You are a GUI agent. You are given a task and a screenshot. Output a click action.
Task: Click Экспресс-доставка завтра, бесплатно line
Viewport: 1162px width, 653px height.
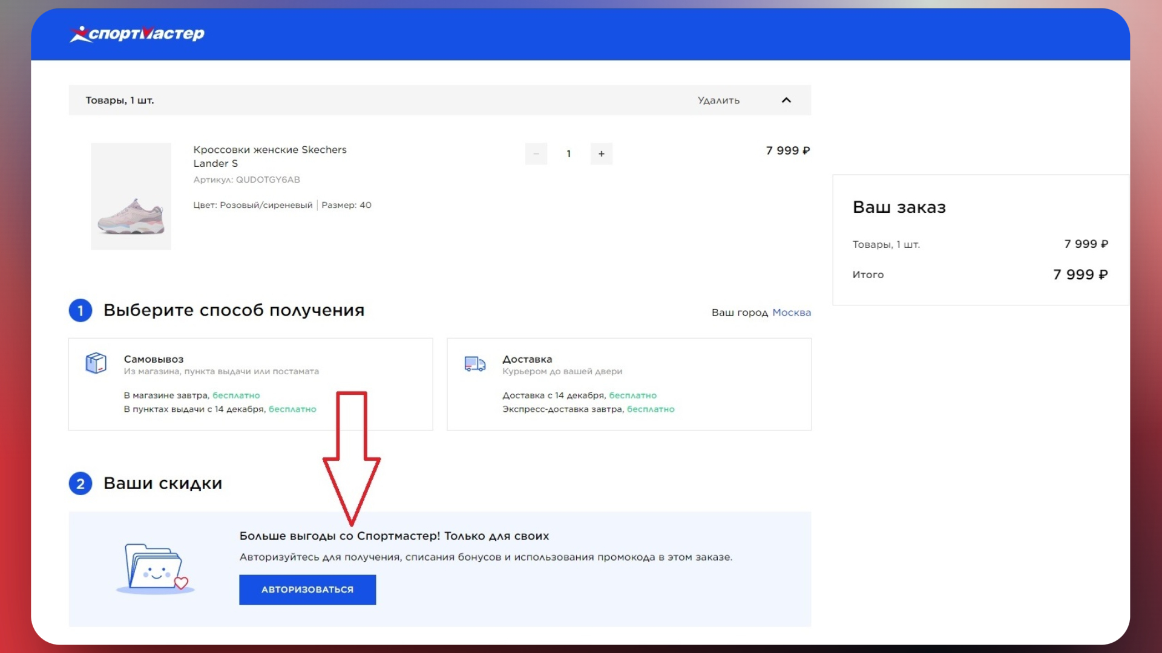pos(588,409)
